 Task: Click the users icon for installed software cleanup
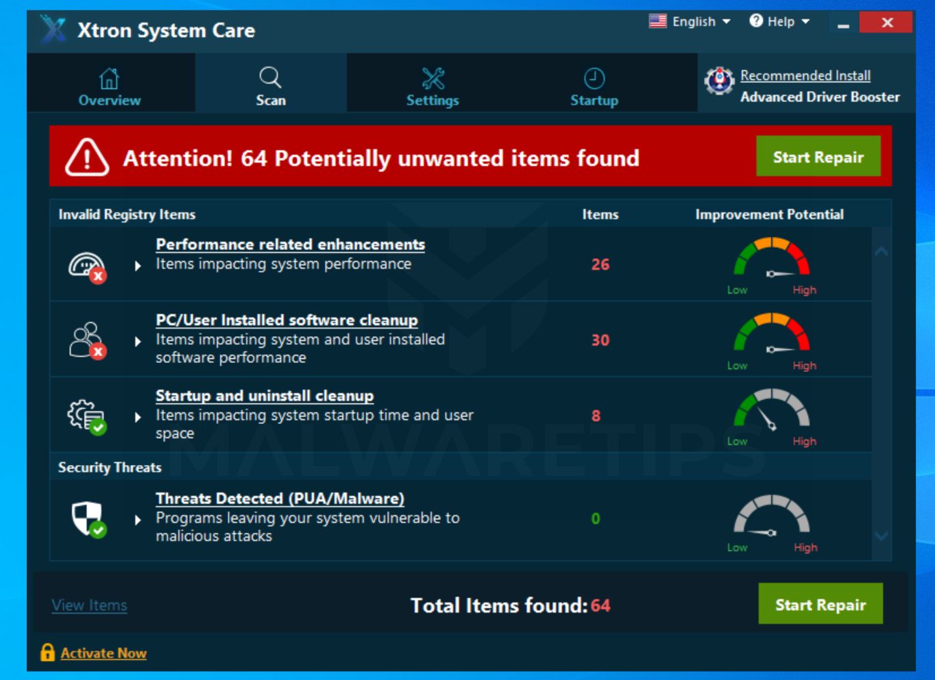point(87,340)
